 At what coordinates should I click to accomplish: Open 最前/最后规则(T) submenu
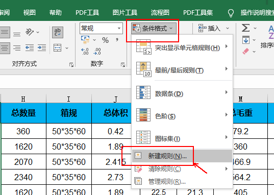pyautogui.click(x=182, y=69)
